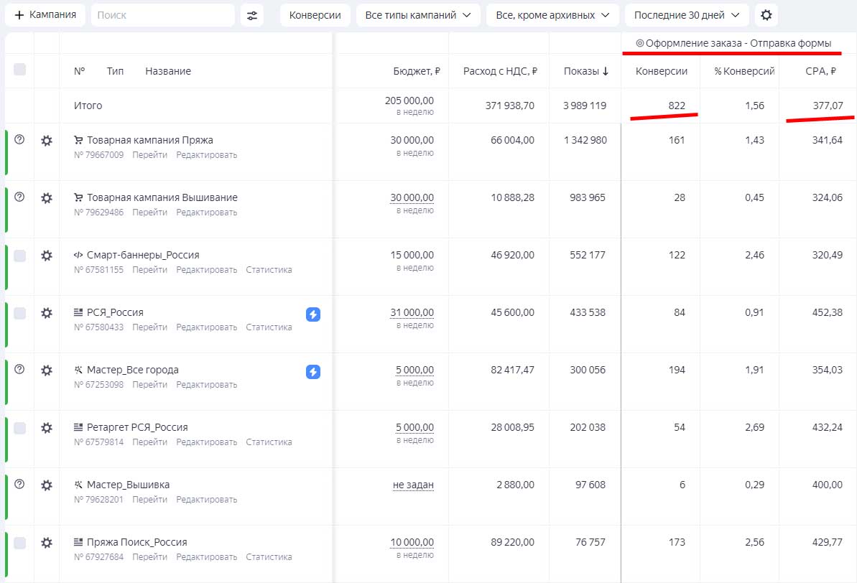Screen dimensions: 857x583
Task: Click lightning badge on РСЯ_Россия row
Action: [x=313, y=314]
